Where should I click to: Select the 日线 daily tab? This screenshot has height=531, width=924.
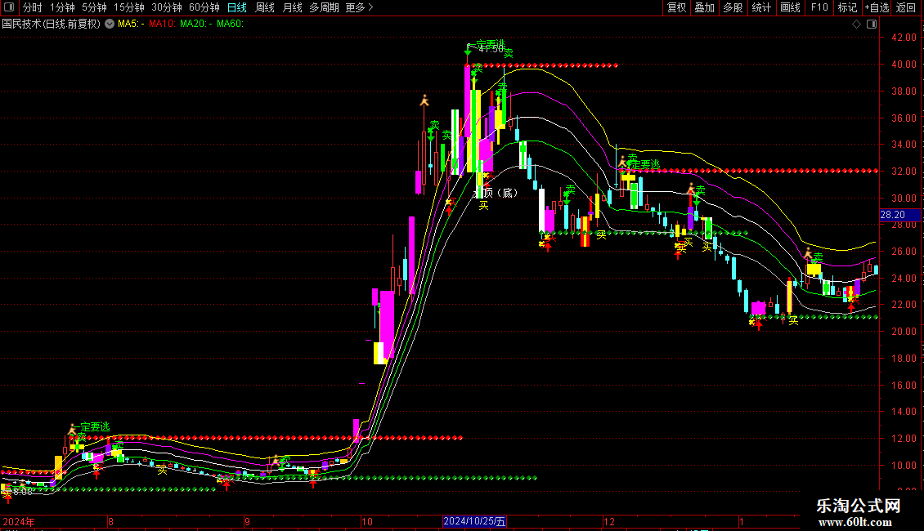(237, 7)
